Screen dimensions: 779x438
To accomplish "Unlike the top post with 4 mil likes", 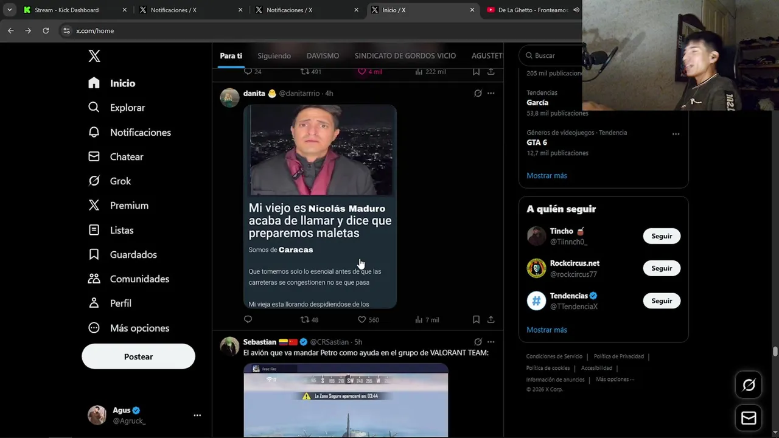I will [x=369, y=71].
